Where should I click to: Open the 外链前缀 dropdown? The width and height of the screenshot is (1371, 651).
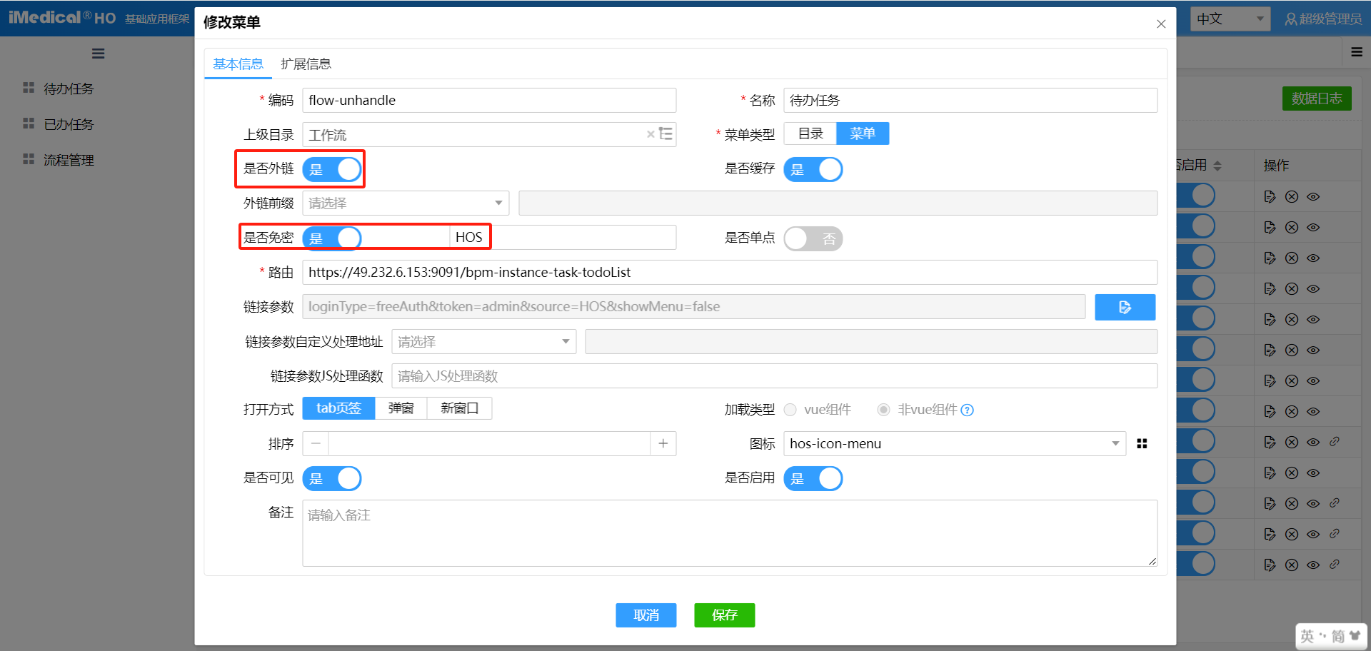pyautogui.click(x=406, y=203)
